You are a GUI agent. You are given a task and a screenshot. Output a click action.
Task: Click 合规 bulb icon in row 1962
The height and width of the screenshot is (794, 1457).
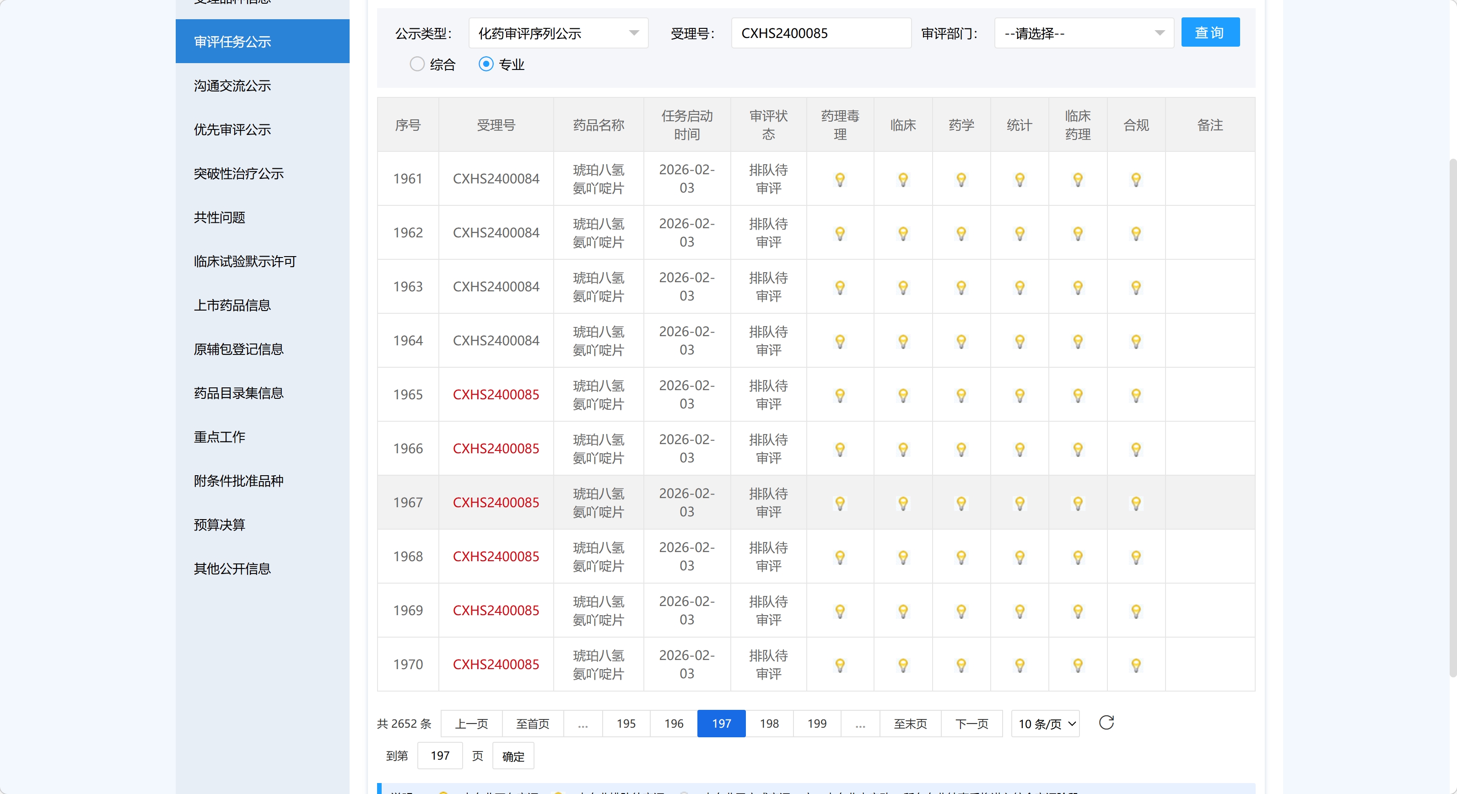point(1136,233)
